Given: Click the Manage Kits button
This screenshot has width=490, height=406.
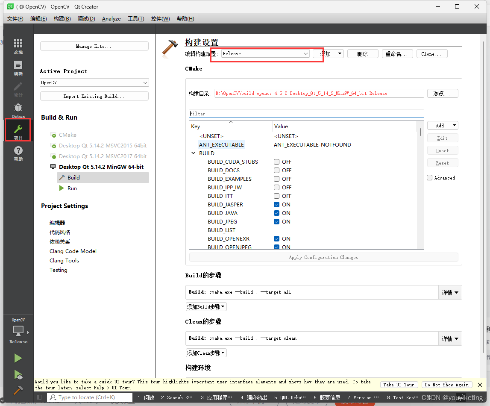Looking at the screenshot, I should (94, 46).
